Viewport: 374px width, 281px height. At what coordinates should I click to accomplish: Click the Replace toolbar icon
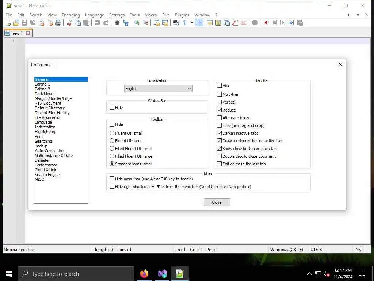[x=126, y=23]
